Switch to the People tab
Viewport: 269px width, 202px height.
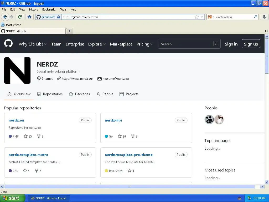pyautogui.click(x=105, y=94)
